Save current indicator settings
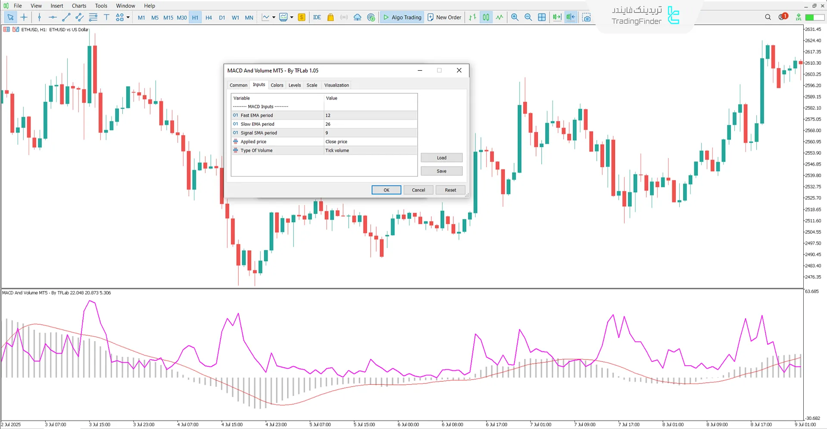Screen dimensions: 827x429 click(441, 171)
